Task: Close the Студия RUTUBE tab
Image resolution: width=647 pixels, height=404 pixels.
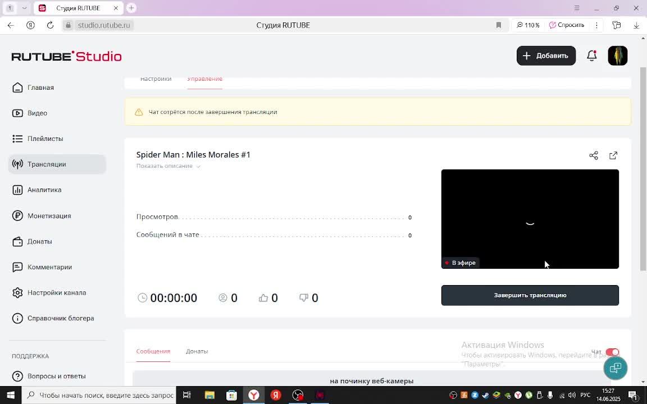Action: click(x=116, y=8)
